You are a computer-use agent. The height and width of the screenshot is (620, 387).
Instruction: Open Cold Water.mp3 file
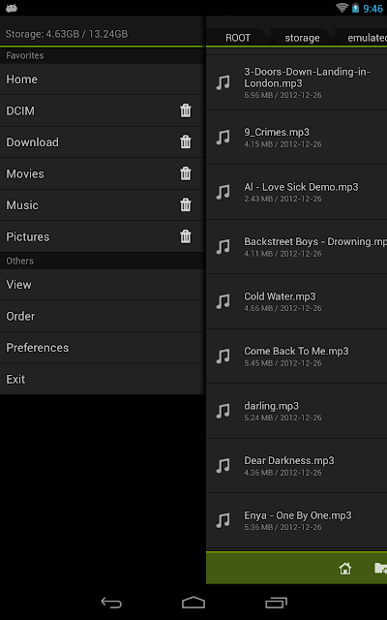tap(297, 301)
